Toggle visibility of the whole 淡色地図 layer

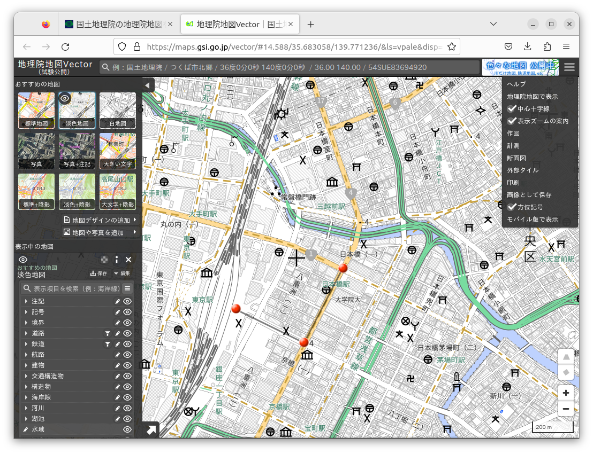point(23,260)
